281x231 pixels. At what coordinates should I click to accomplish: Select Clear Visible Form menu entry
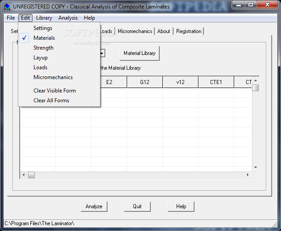[59, 91]
